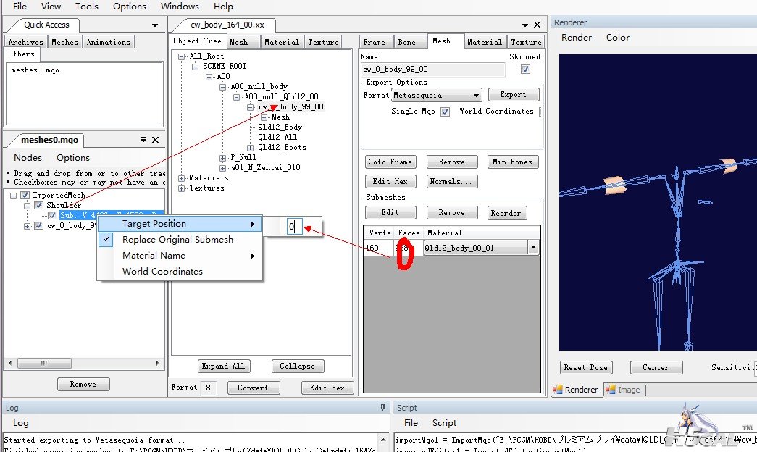Click the Expand All button
757x452 pixels.
coord(223,367)
